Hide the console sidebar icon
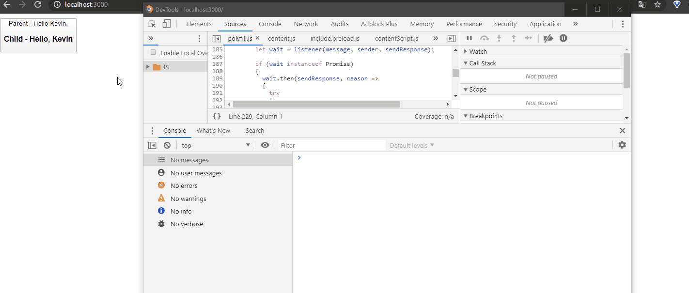This screenshot has width=689, height=293. point(152,145)
